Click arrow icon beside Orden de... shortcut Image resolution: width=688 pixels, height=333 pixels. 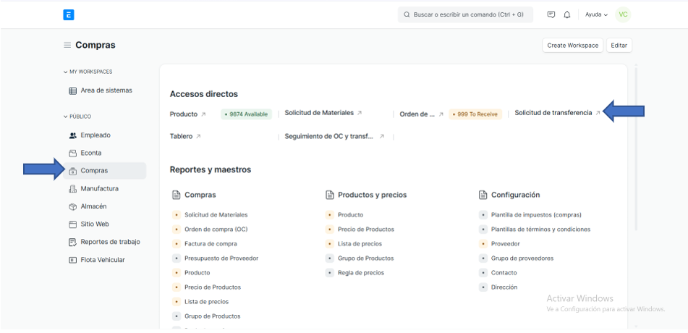(441, 114)
